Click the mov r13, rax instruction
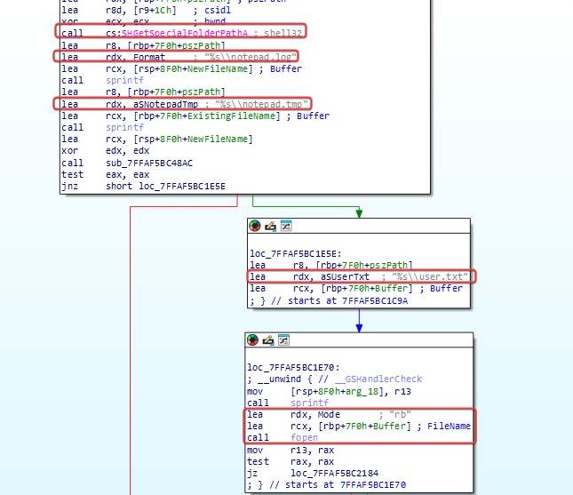 [290, 450]
